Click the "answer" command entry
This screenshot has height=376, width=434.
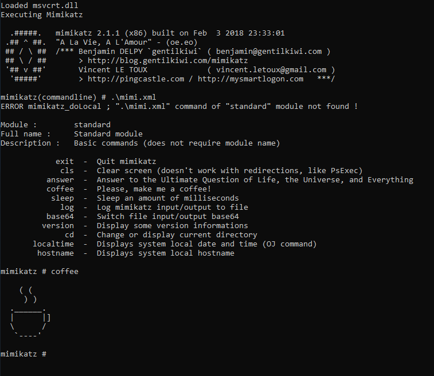coord(60,179)
